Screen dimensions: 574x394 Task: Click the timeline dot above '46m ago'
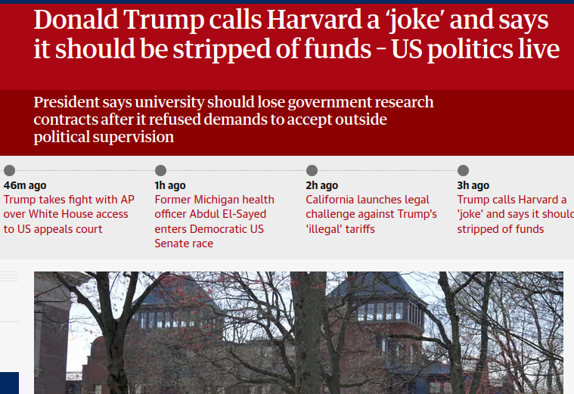click(x=10, y=170)
